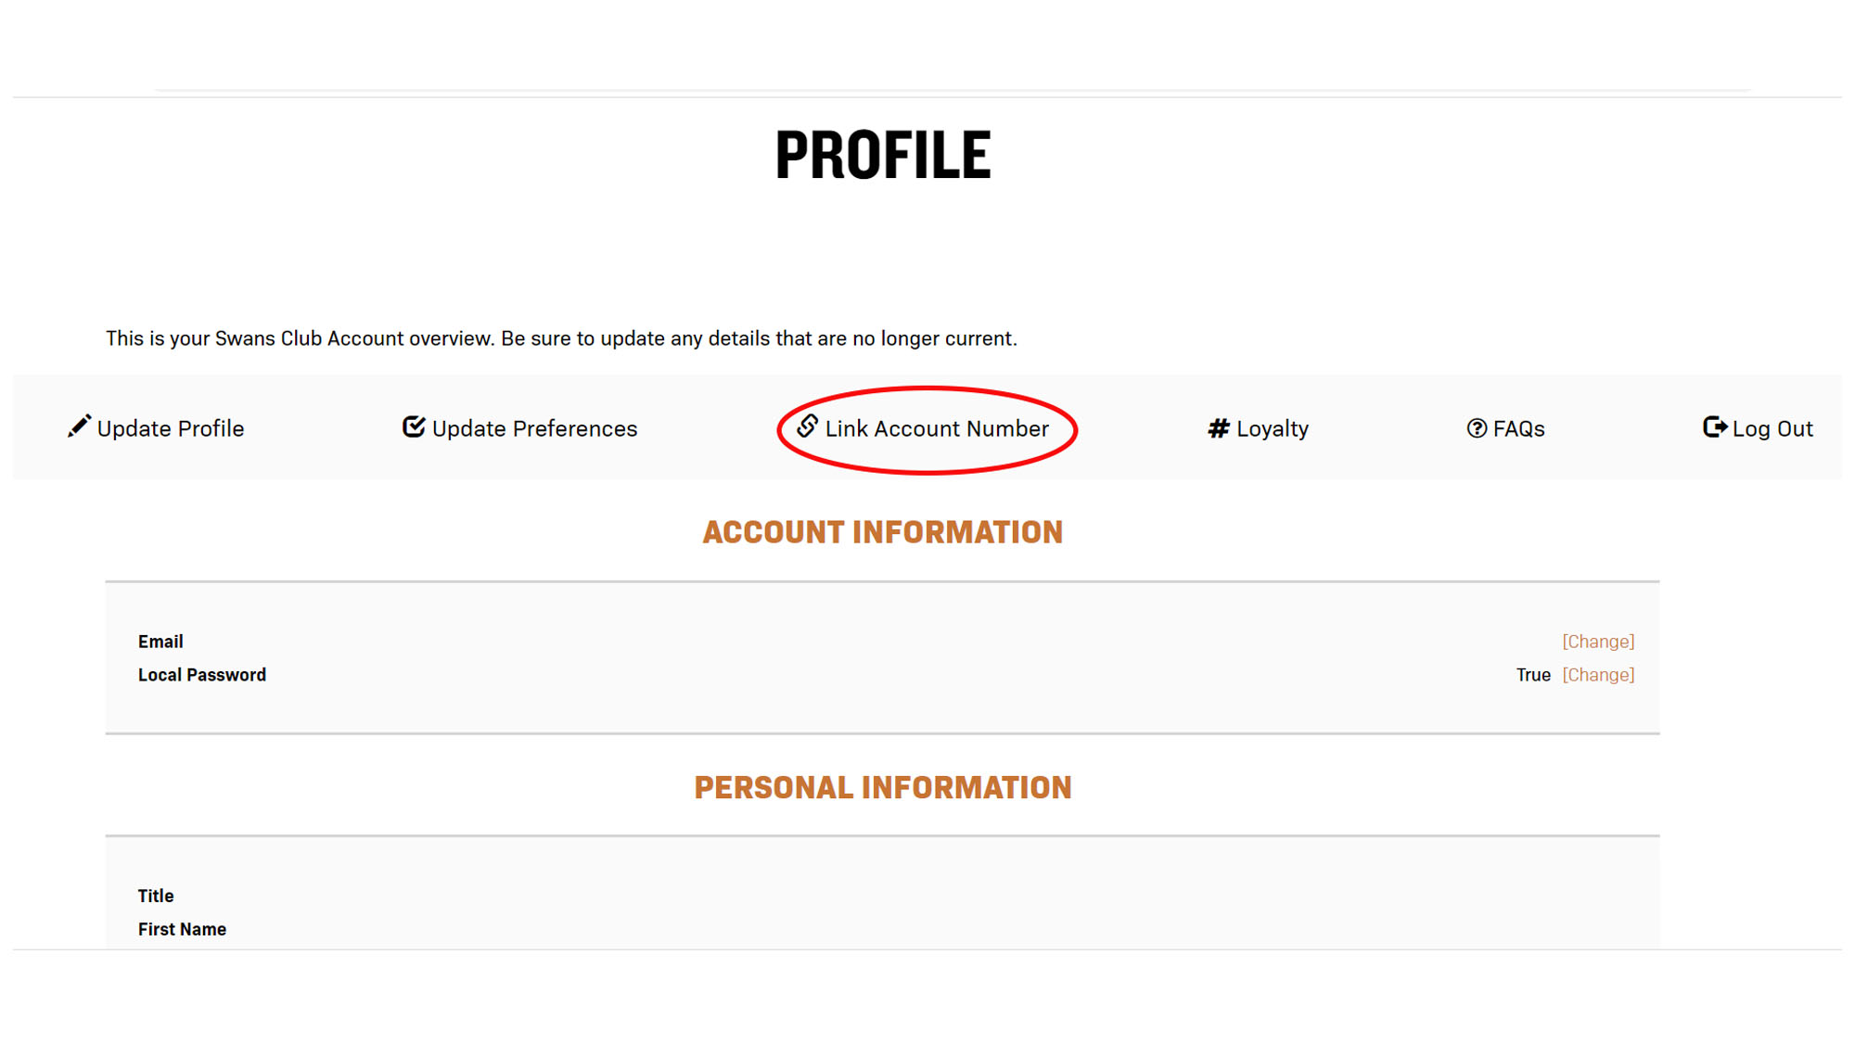Click the checkbox icon beside Update Preferences

coord(414,426)
